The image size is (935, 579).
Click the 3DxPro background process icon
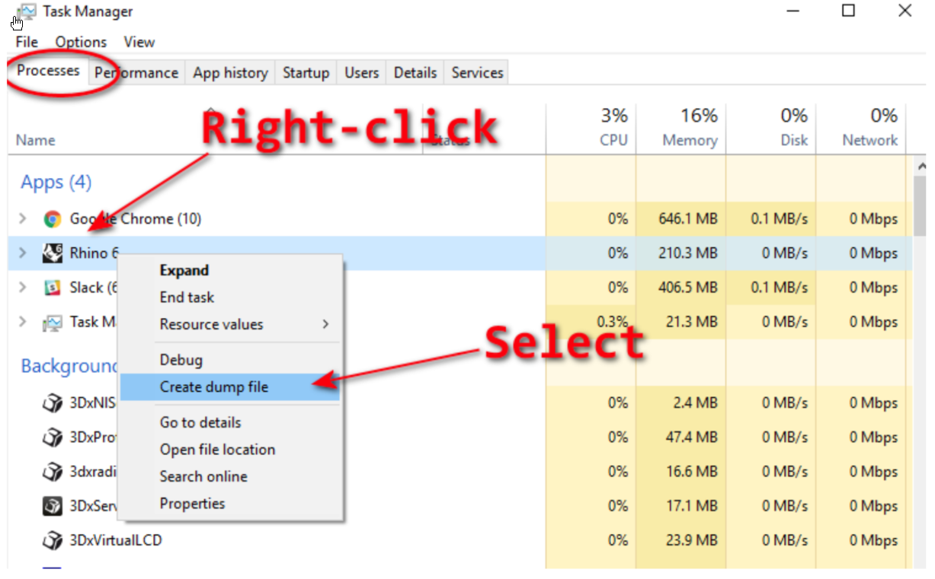[52, 437]
